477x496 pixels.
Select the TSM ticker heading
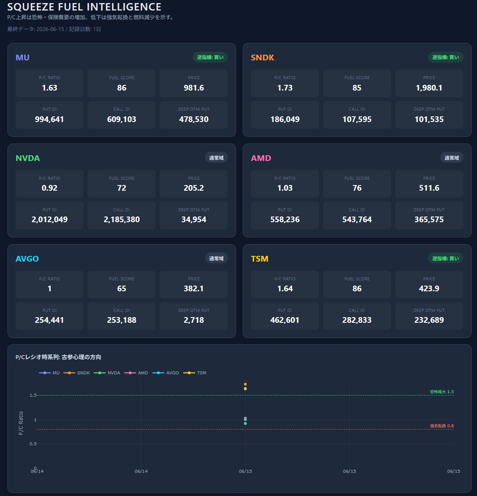(260, 259)
